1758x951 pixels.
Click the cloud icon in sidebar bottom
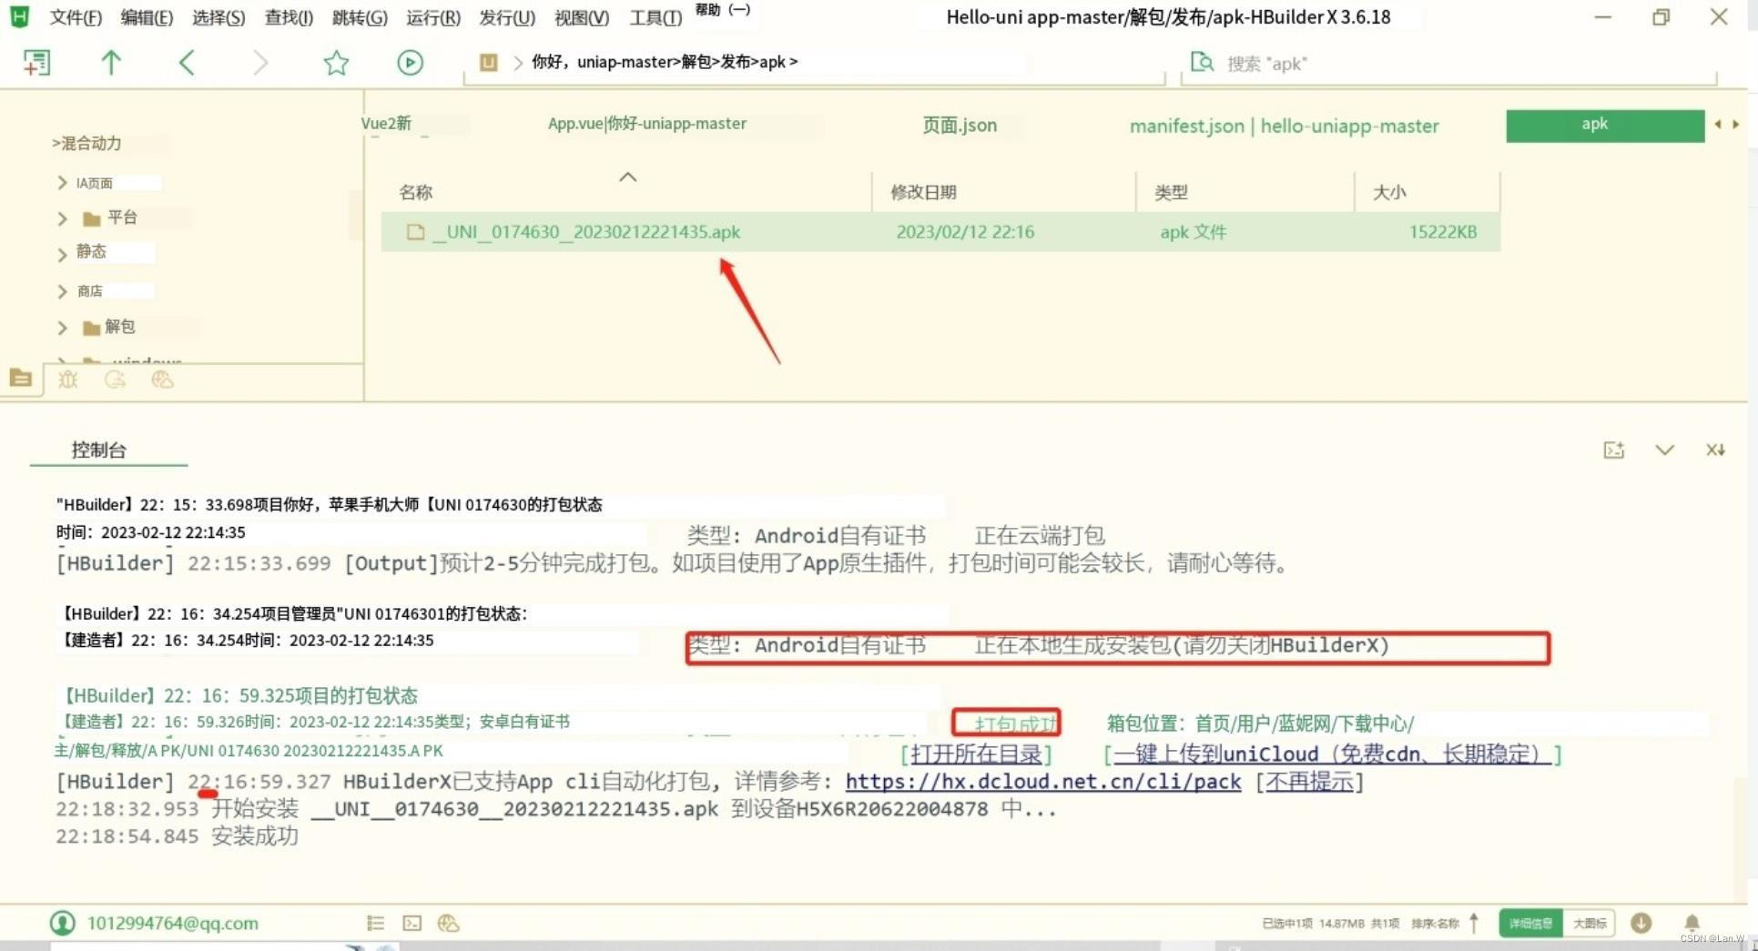point(162,379)
